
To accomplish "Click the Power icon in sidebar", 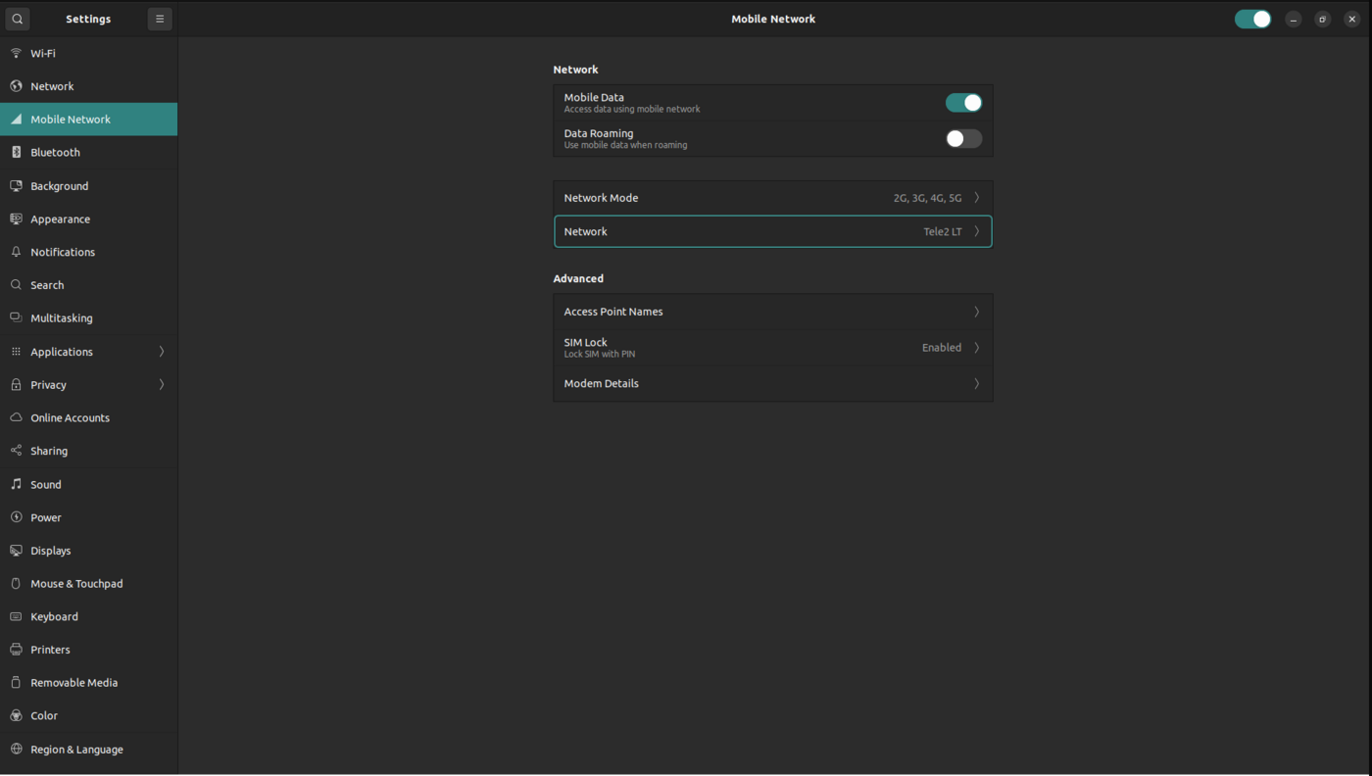I will coord(16,517).
